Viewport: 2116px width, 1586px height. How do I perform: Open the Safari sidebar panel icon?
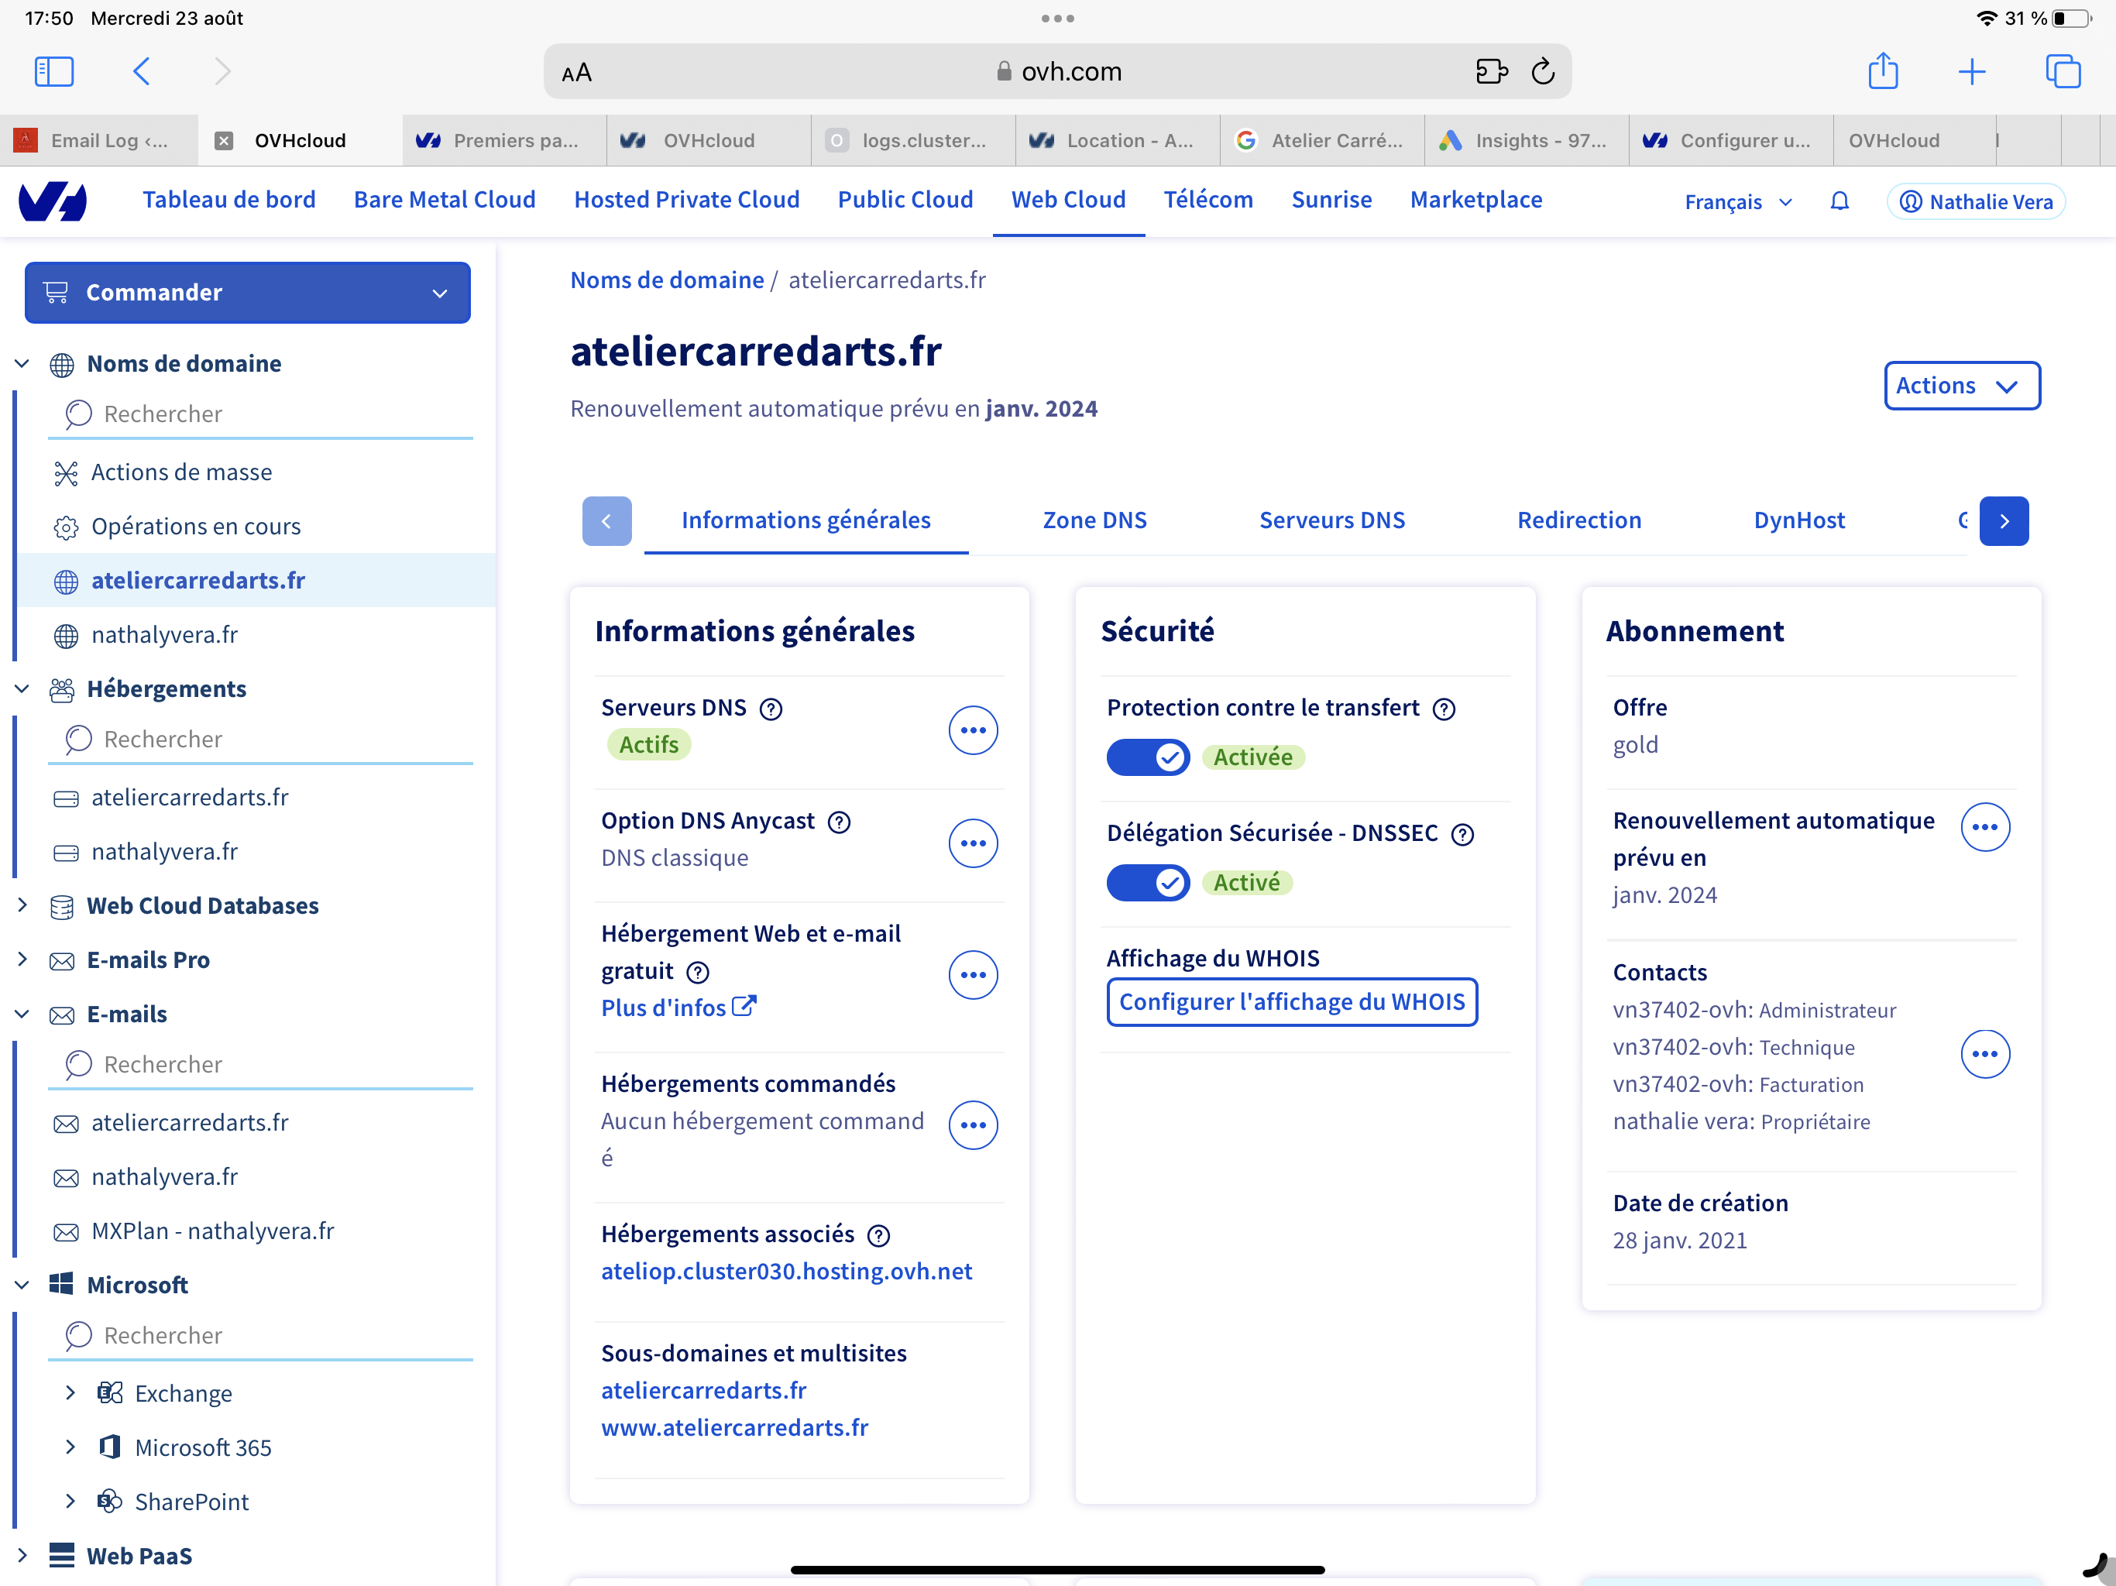(x=53, y=72)
